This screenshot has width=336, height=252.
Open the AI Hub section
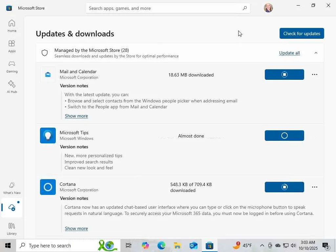coord(12,87)
